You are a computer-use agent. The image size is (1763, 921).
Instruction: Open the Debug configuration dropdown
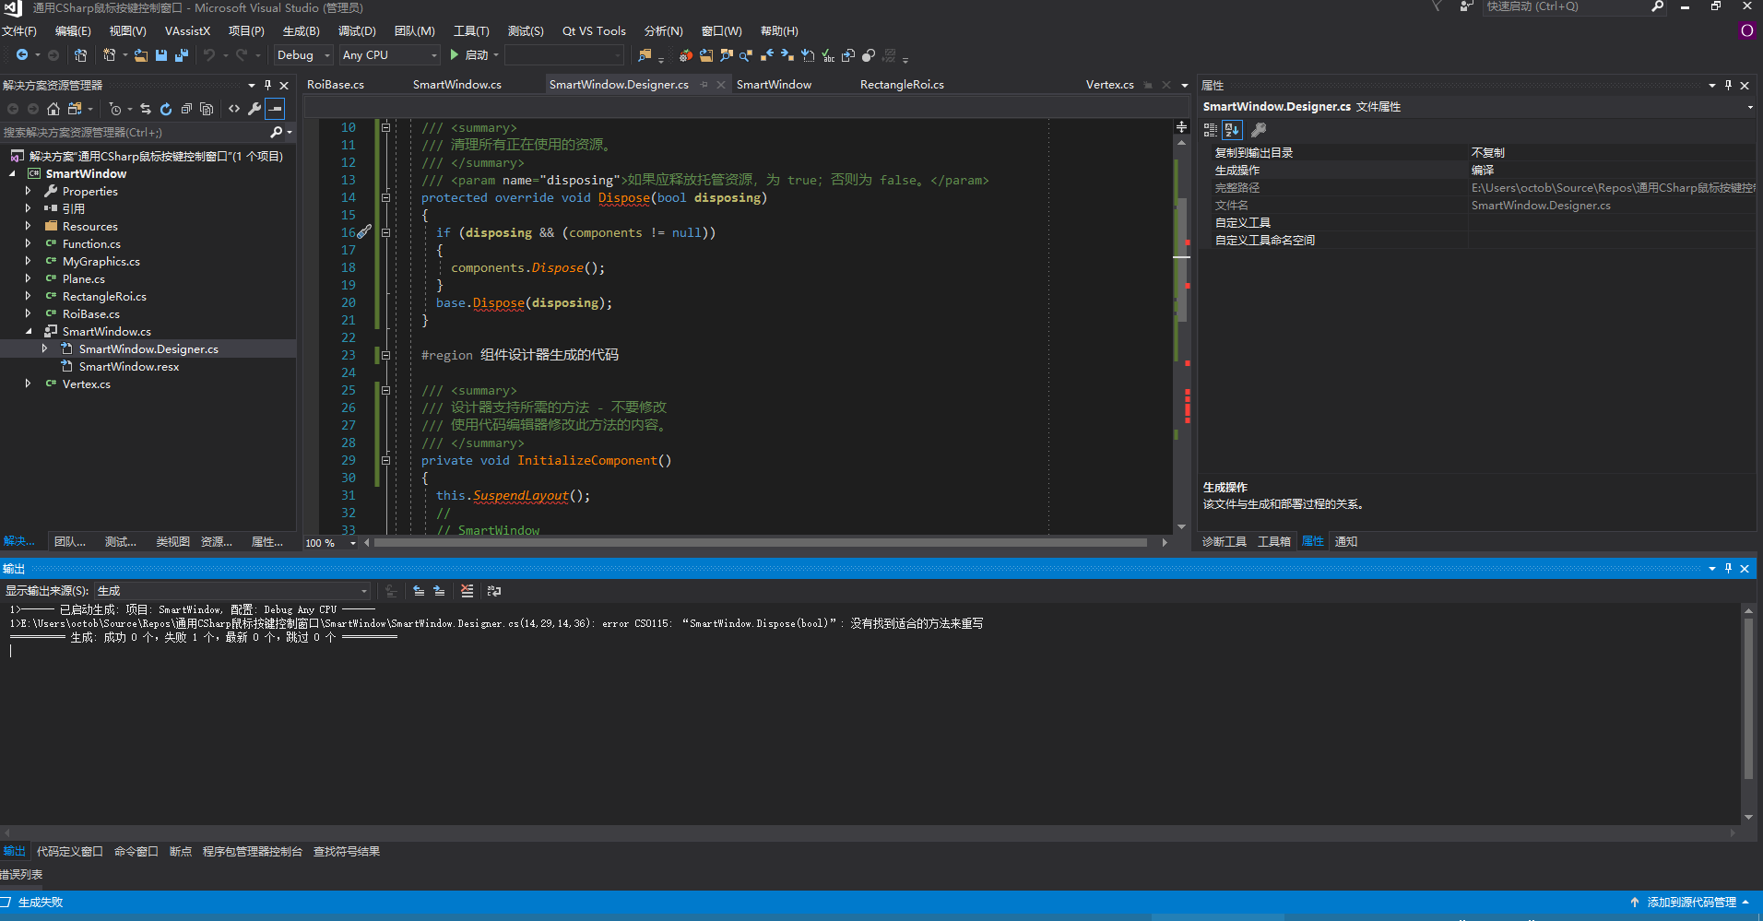303,55
